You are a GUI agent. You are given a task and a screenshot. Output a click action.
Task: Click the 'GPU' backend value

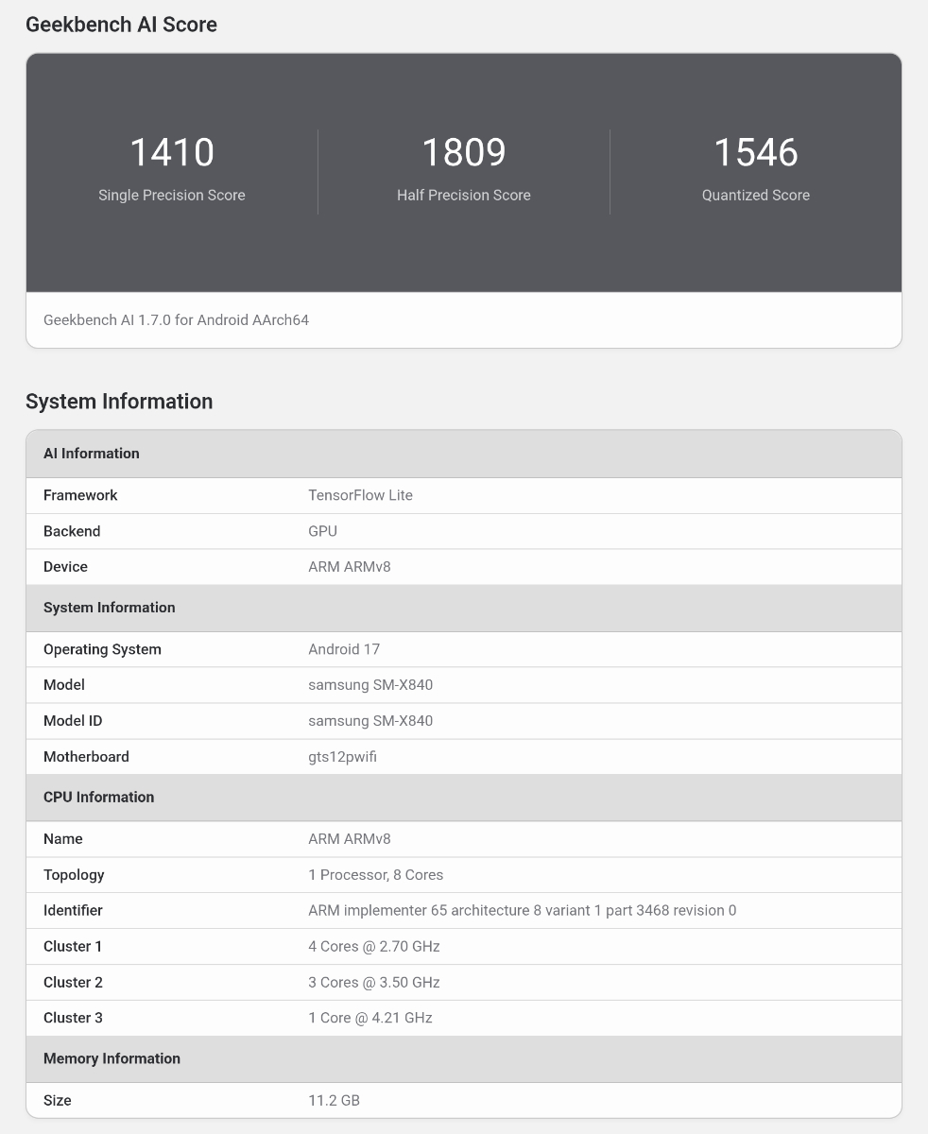322,531
